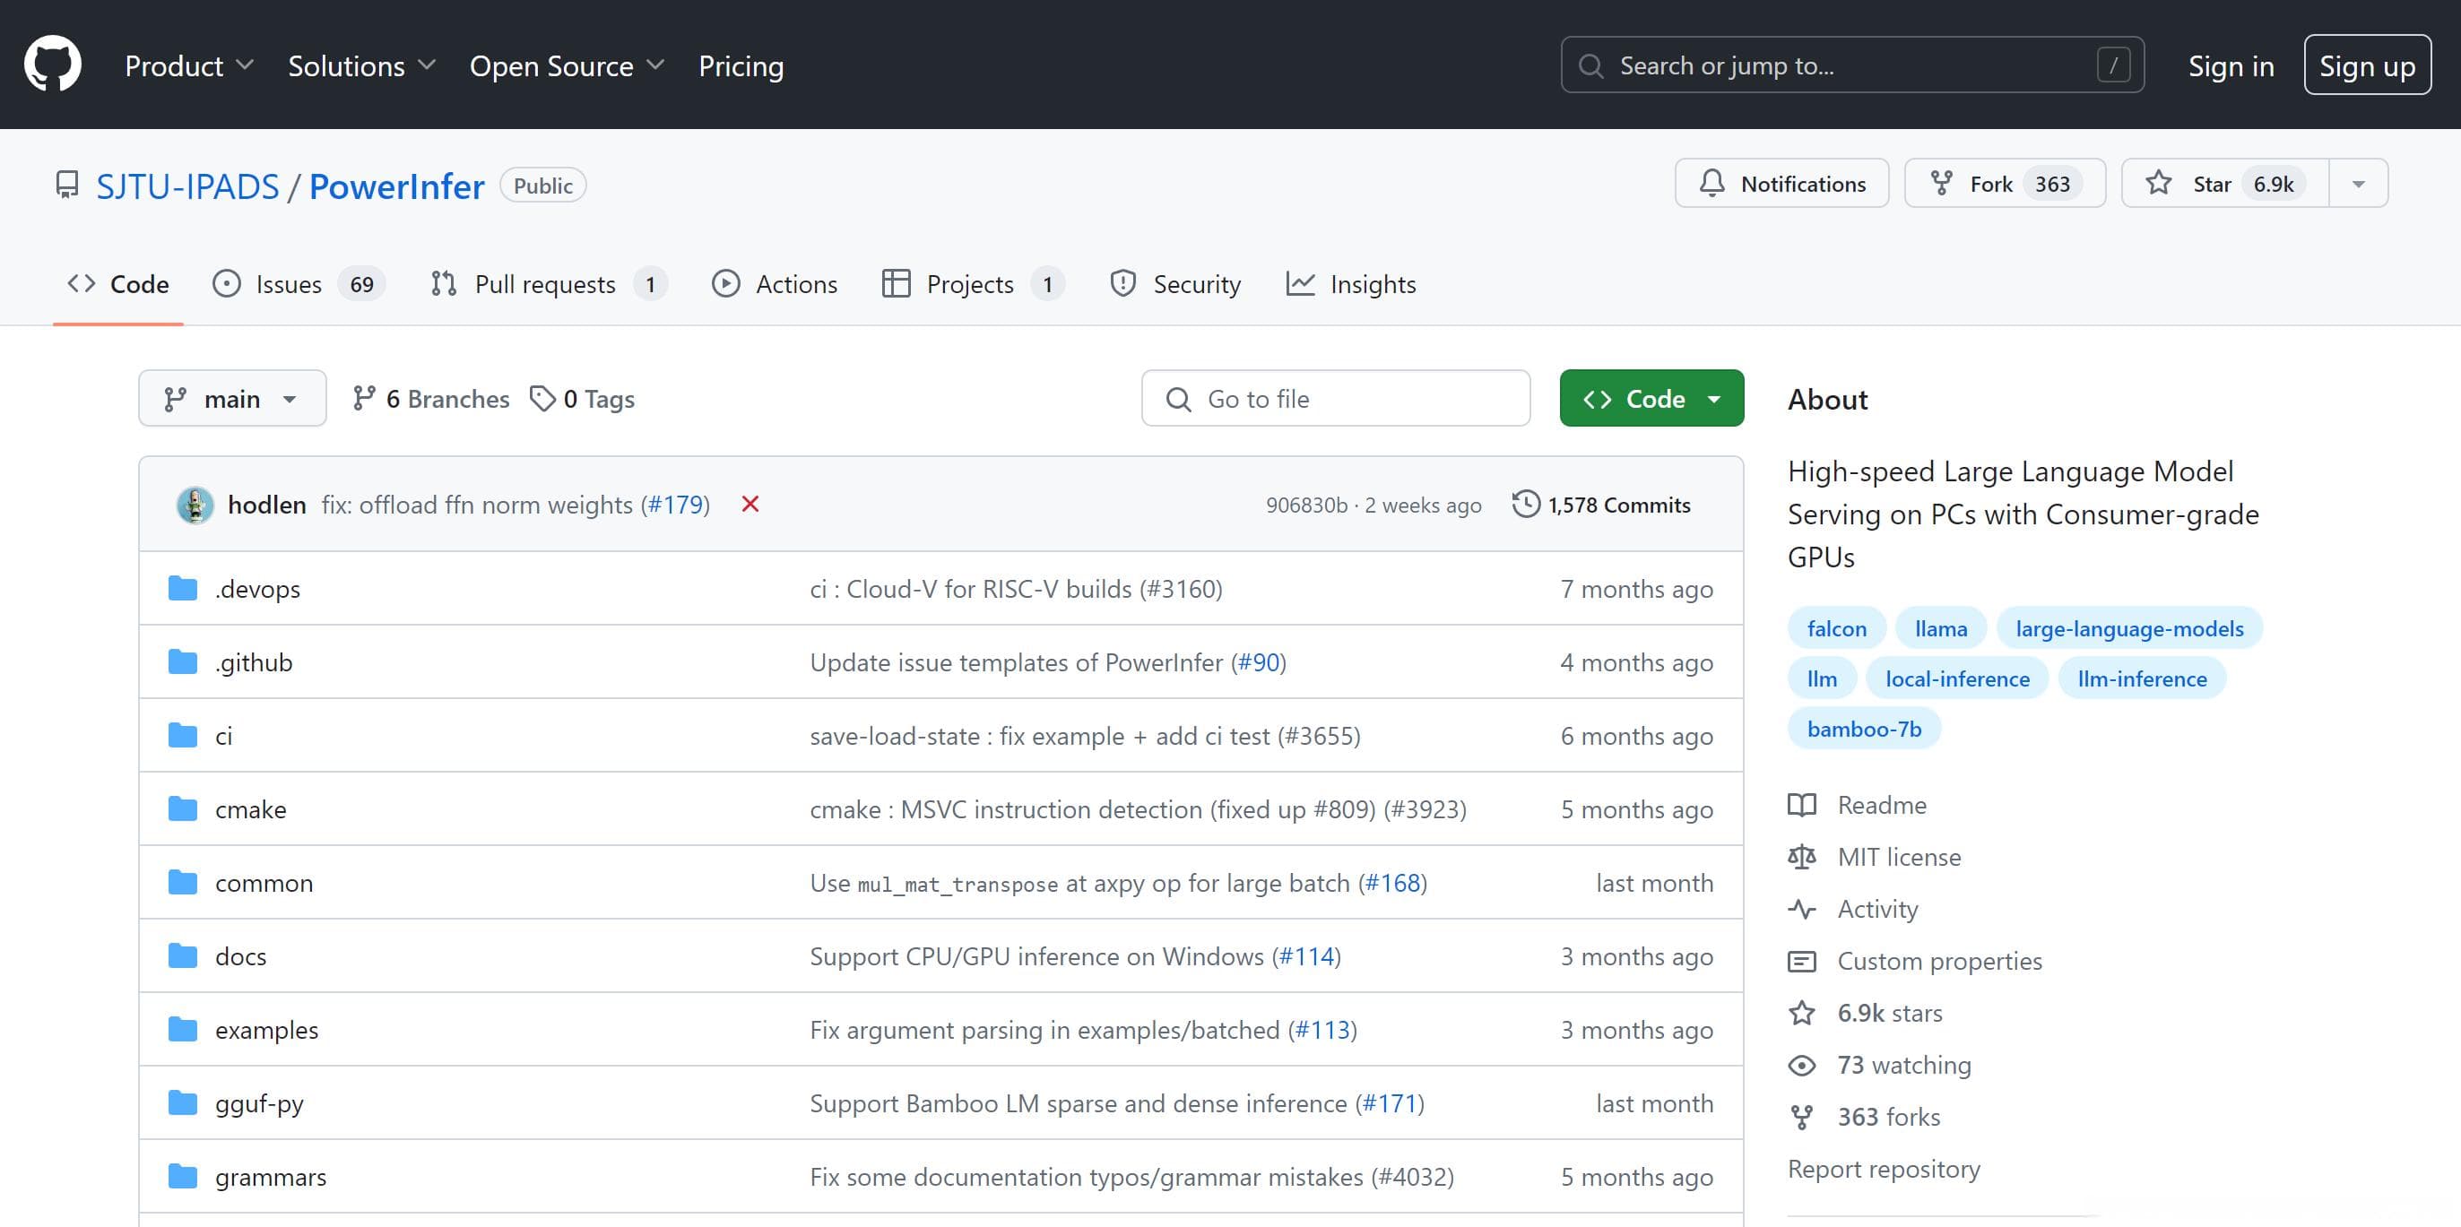Go to the GitHub homepage via the Octocat logo
Image resolution: width=2461 pixels, height=1227 pixels.
point(53,64)
